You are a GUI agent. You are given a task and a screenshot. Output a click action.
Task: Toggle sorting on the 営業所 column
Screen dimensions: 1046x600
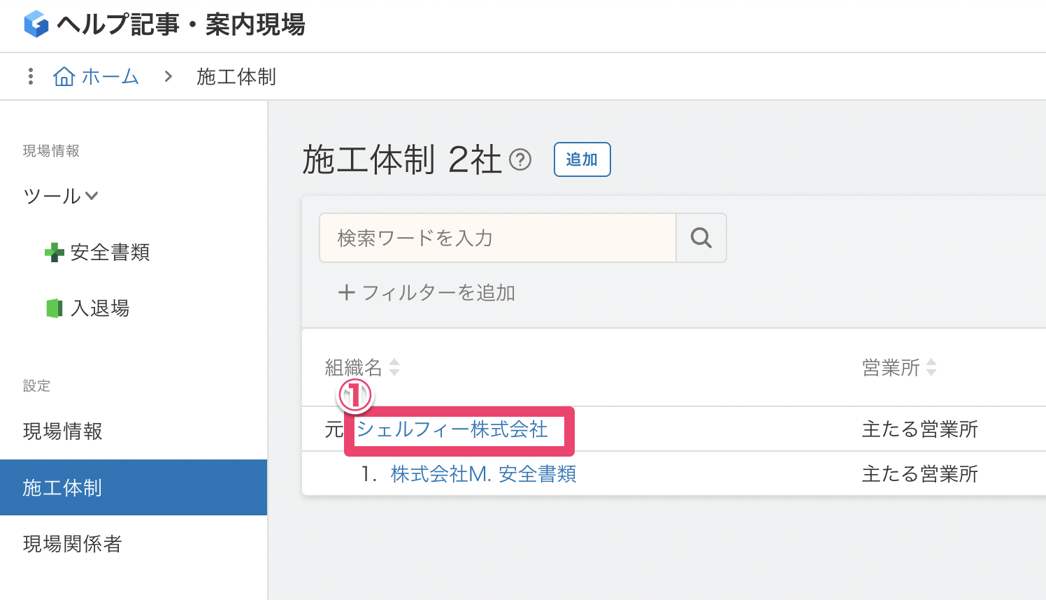(x=931, y=367)
